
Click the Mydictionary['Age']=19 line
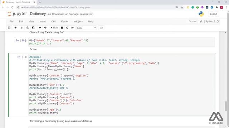pos(45,110)
